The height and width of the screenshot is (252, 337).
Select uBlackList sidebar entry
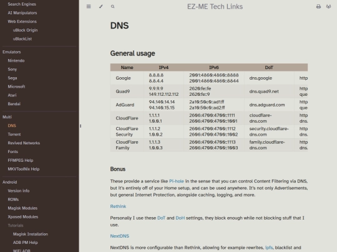pos(22,39)
